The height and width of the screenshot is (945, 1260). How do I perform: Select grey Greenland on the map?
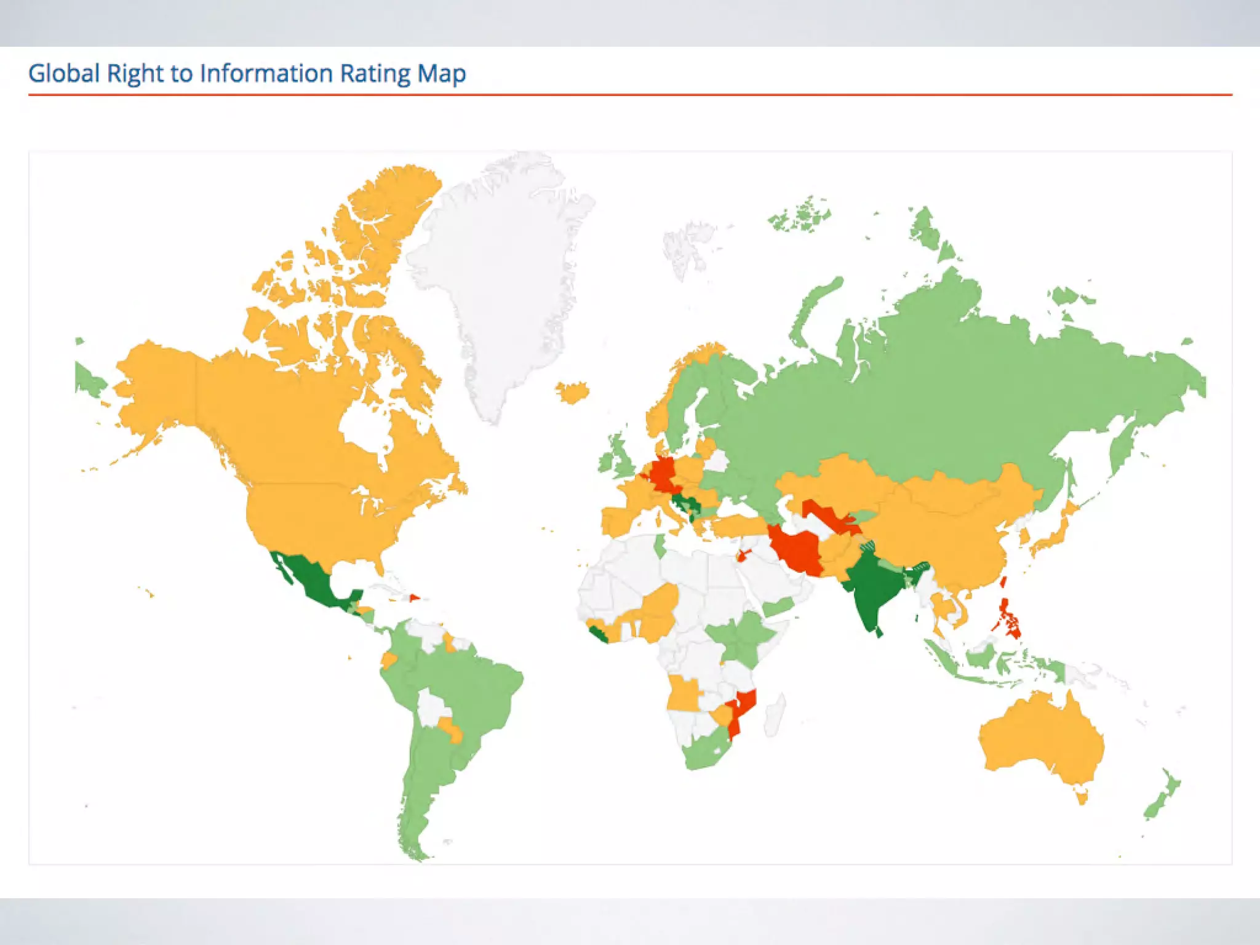(x=504, y=277)
